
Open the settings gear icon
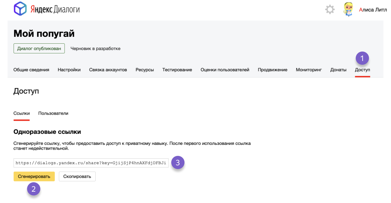tap(330, 9)
